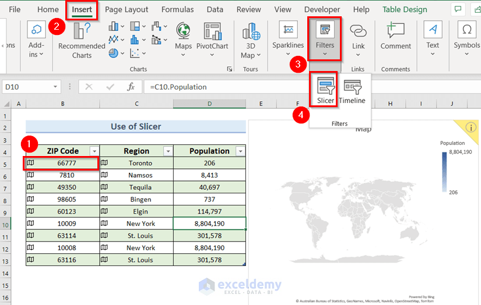The image size is (481, 305).
Task: Expand the PivotChart dropdown arrow
Action: point(212,55)
